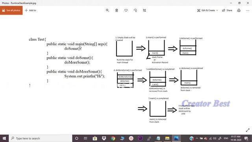Open File Explorer from the taskbar
The width and height of the screenshot is (252, 142).
pos(167,138)
